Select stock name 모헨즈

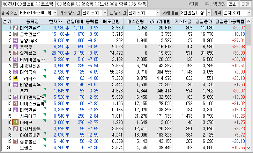pos(26,148)
